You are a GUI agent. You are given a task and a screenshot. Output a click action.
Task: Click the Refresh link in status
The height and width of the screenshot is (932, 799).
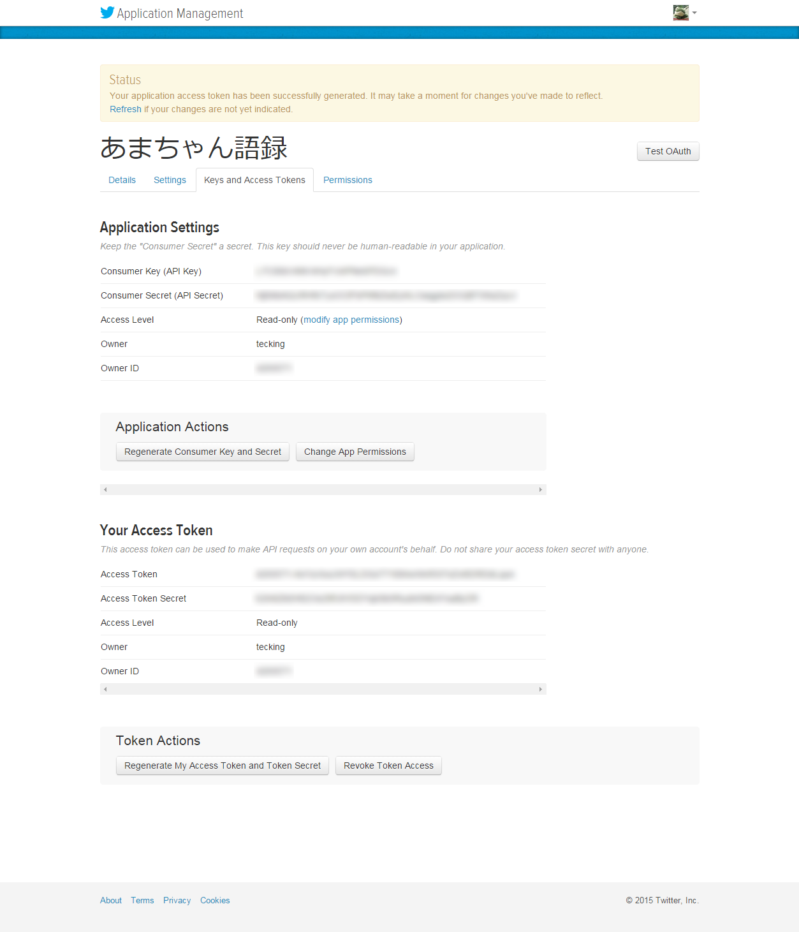(125, 109)
